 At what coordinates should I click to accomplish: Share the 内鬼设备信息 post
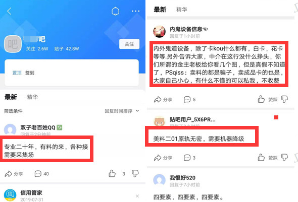(x=163, y=99)
